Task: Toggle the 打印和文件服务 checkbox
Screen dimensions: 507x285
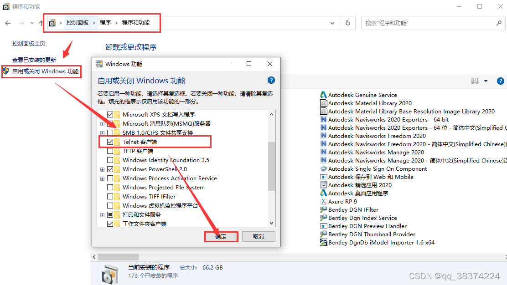Action: tap(110, 214)
